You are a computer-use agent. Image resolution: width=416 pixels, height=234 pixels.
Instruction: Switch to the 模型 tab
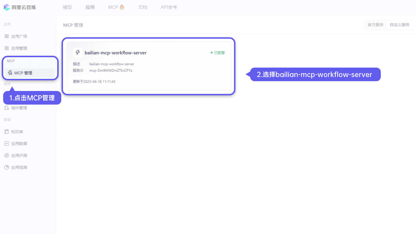tap(67, 7)
